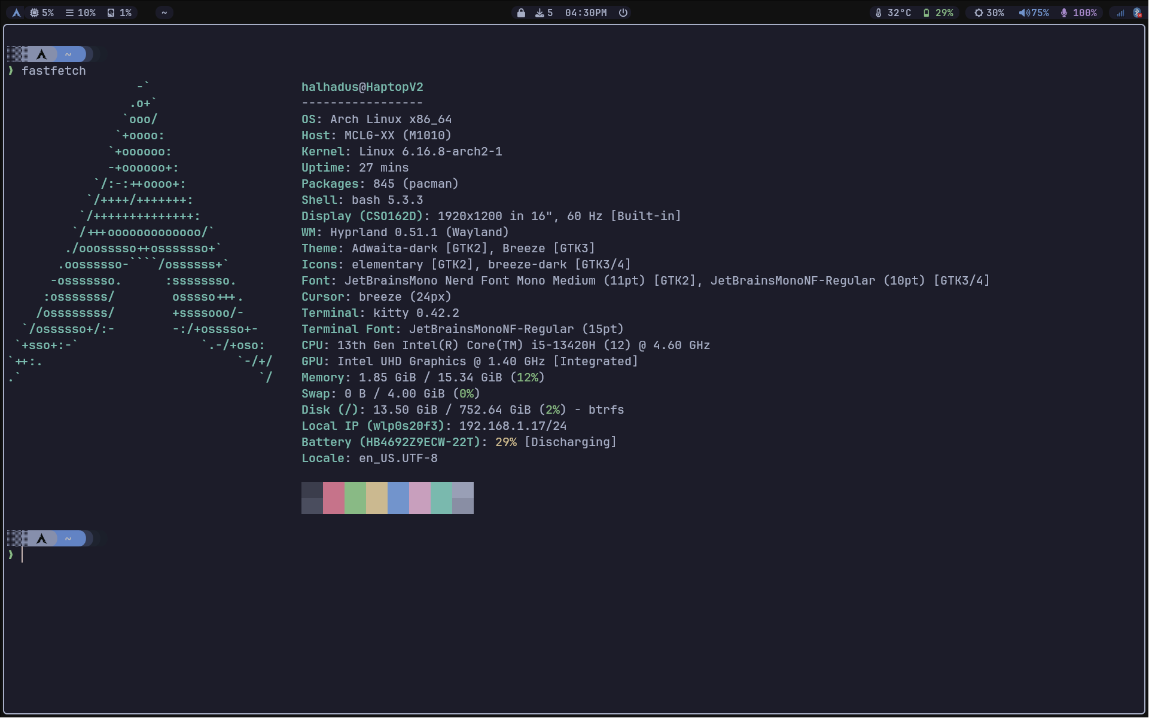Toggle the microphone module showing 100%
The height and width of the screenshot is (718, 1149).
click(1079, 13)
